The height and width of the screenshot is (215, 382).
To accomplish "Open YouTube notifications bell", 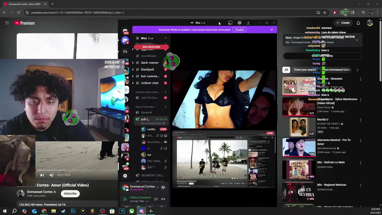I will (358, 23).
